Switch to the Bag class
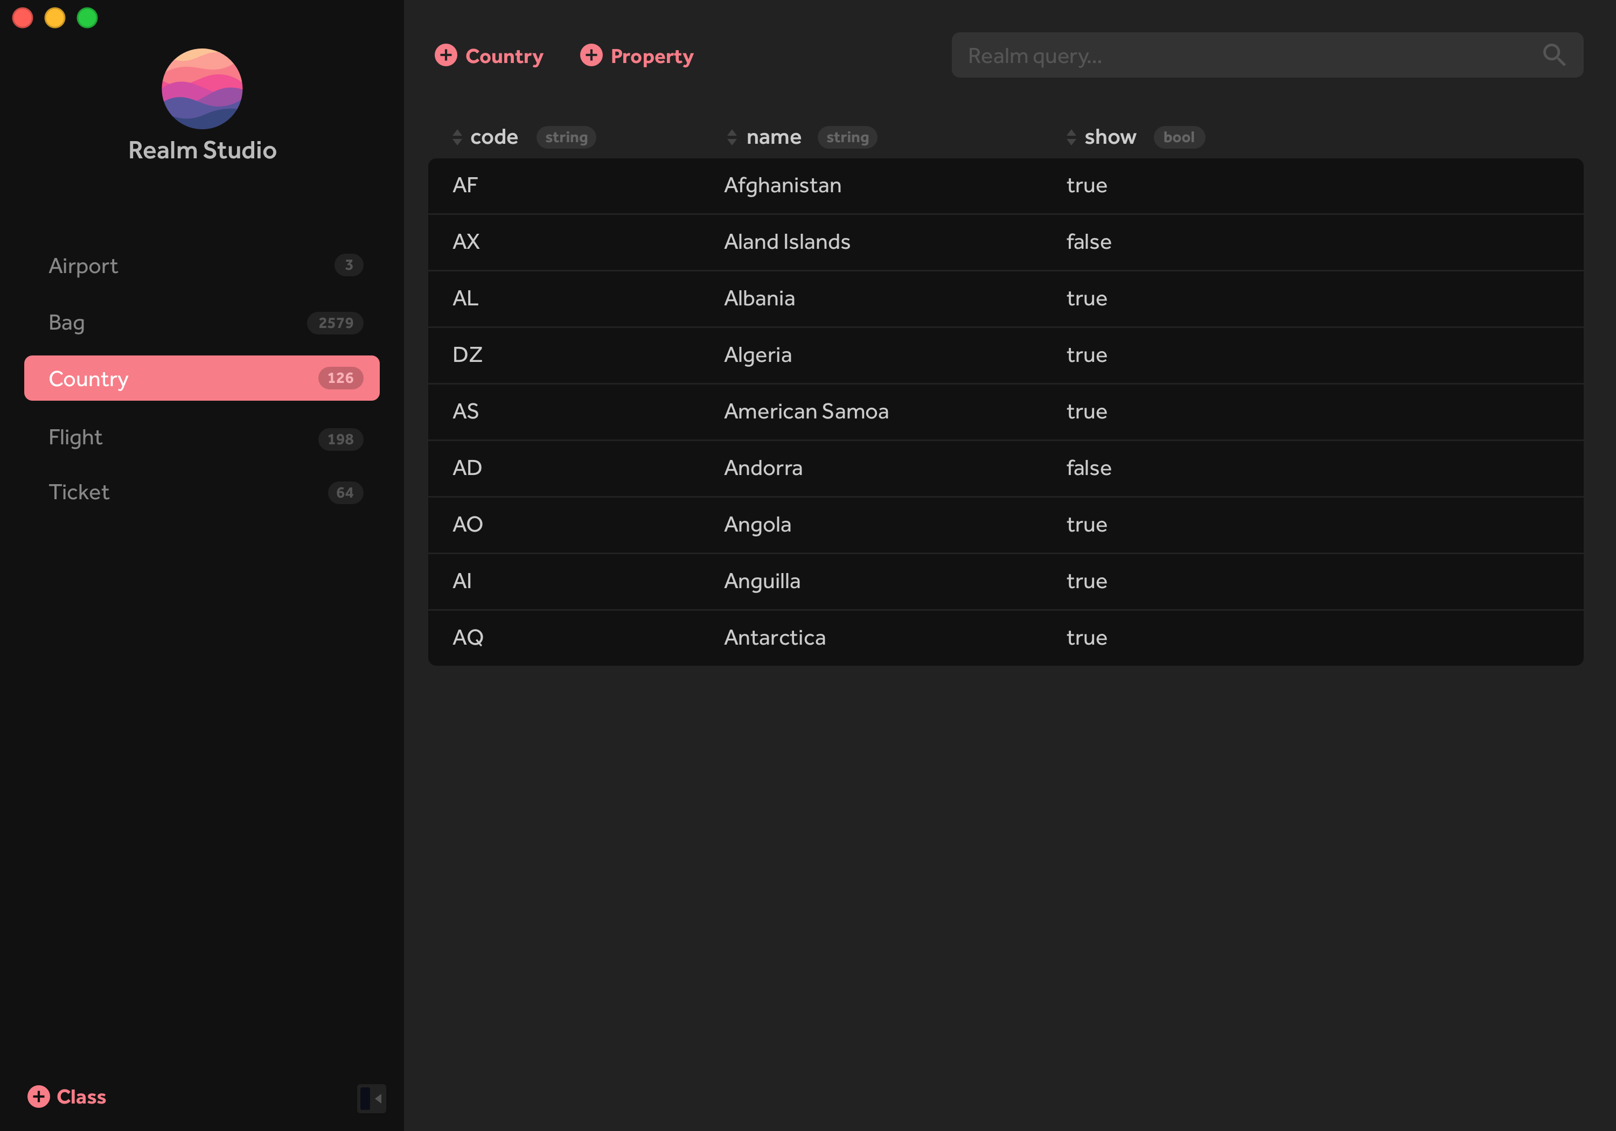 [67, 323]
